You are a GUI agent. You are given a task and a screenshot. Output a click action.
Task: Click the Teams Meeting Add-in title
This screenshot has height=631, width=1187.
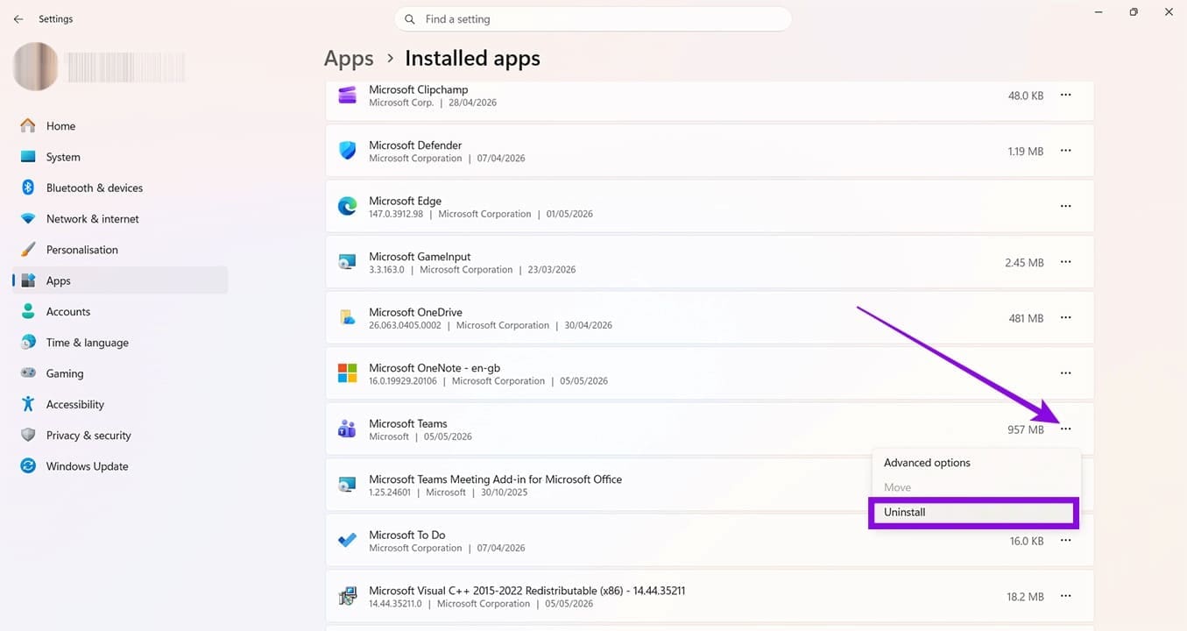(x=496, y=479)
